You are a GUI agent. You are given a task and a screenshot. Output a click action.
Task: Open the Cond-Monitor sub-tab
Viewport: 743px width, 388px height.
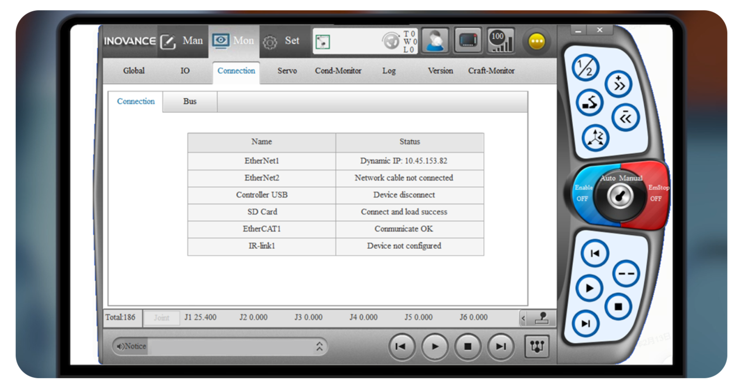click(x=338, y=71)
